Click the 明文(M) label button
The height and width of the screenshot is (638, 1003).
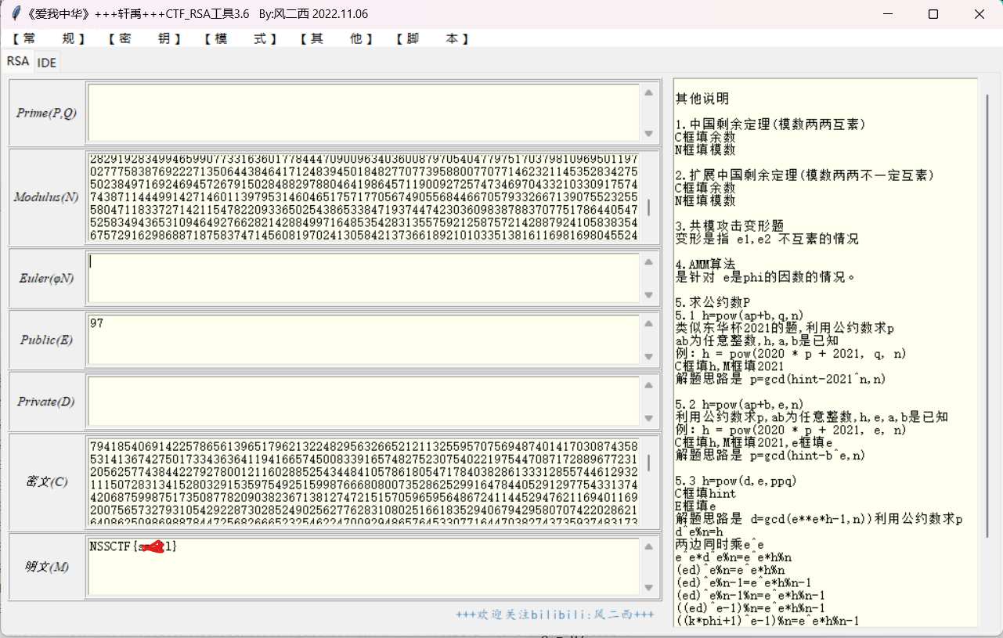point(47,567)
